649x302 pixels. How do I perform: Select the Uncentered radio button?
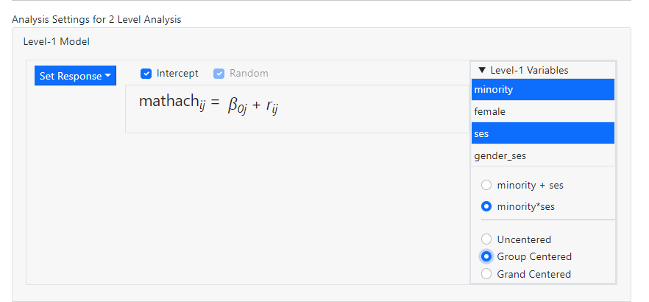click(x=486, y=239)
